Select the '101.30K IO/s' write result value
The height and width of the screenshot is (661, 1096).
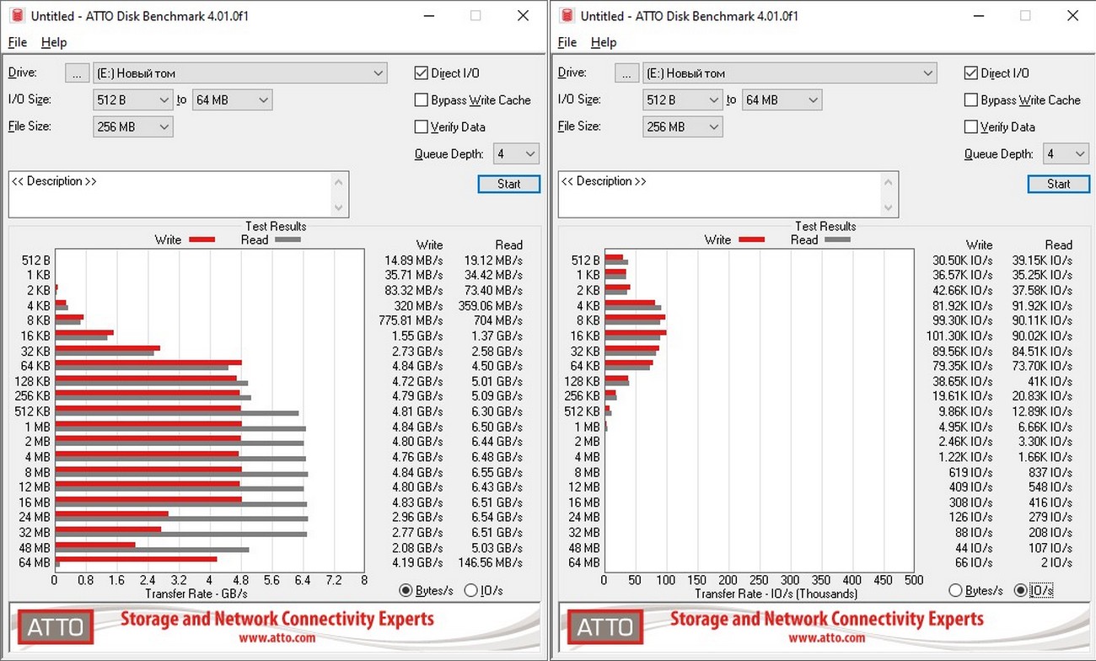959,336
